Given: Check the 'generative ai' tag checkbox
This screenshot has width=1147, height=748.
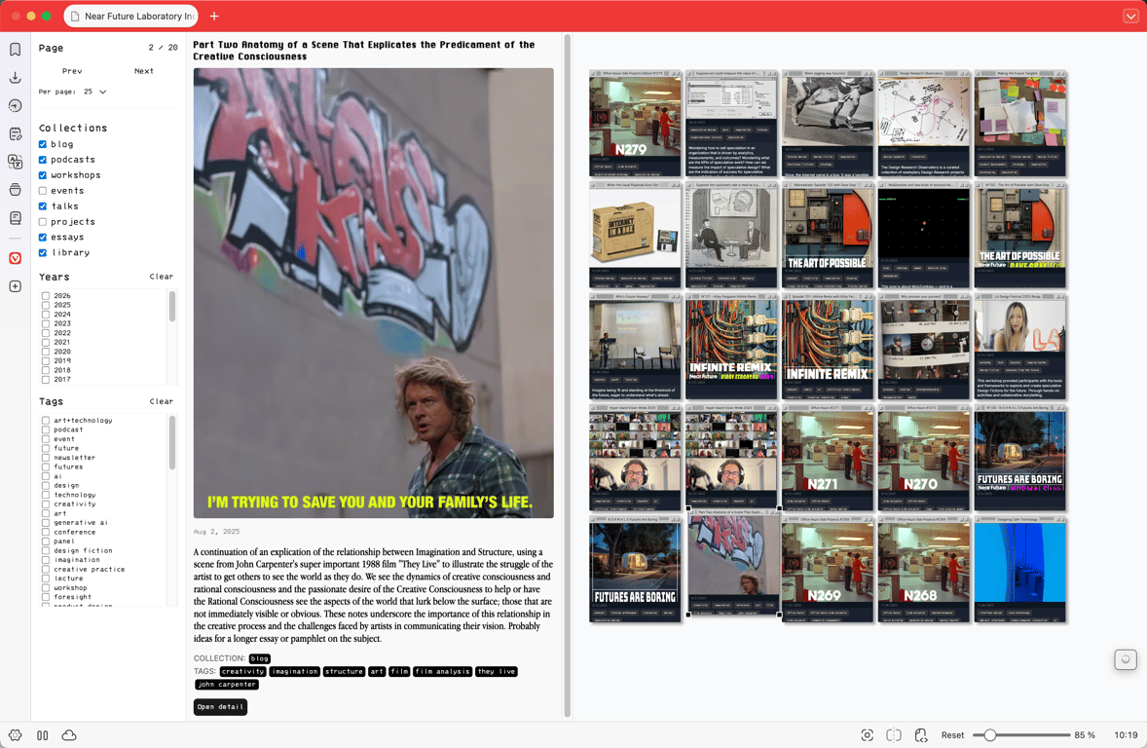Looking at the screenshot, I should 46,523.
